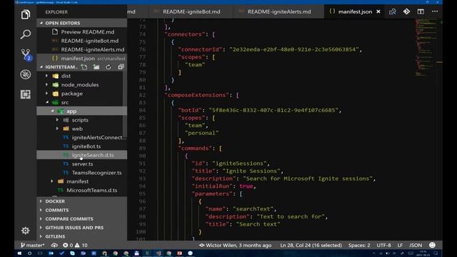
Task: Click New Folder icon in project header
Action: point(96,67)
